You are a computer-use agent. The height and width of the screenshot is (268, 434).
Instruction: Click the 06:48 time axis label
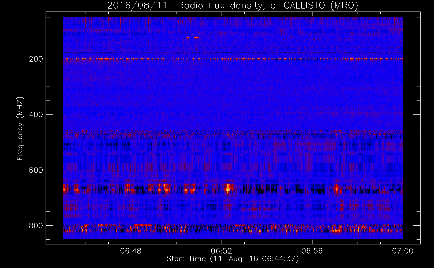click(x=131, y=251)
